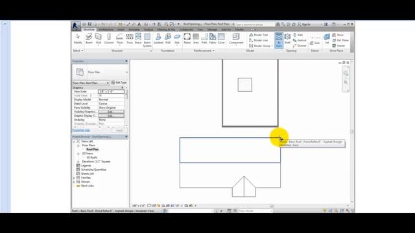This screenshot has height=233, width=415.
Task: Select the Beam System tool
Action: (x=147, y=40)
